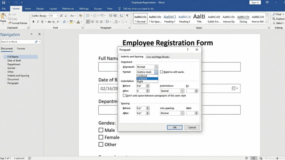
Task: Open the Alignment dropdown in Paragraph dialog
Action: (x=156, y=67)
